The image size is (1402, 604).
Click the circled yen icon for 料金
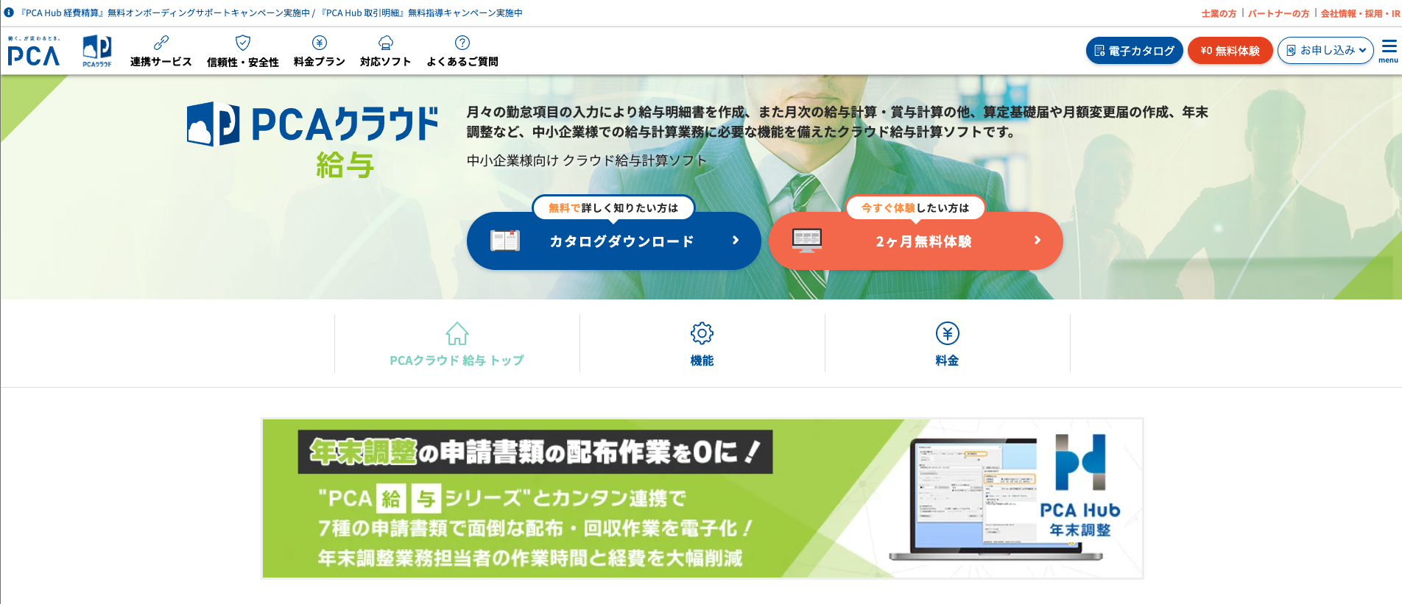(x=947, y=333)
